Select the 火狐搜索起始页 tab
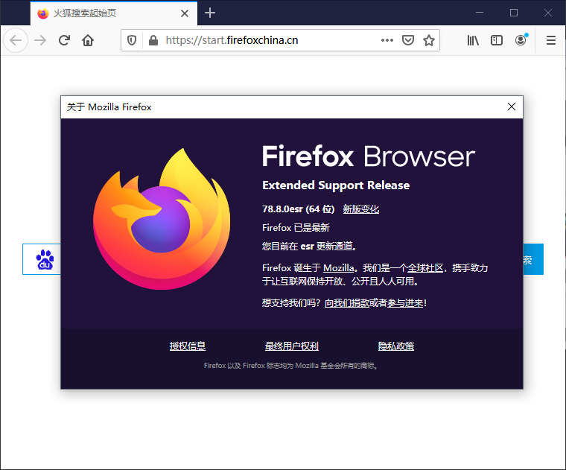This screenshot has height=470, width=566. [x=114, y=13]
